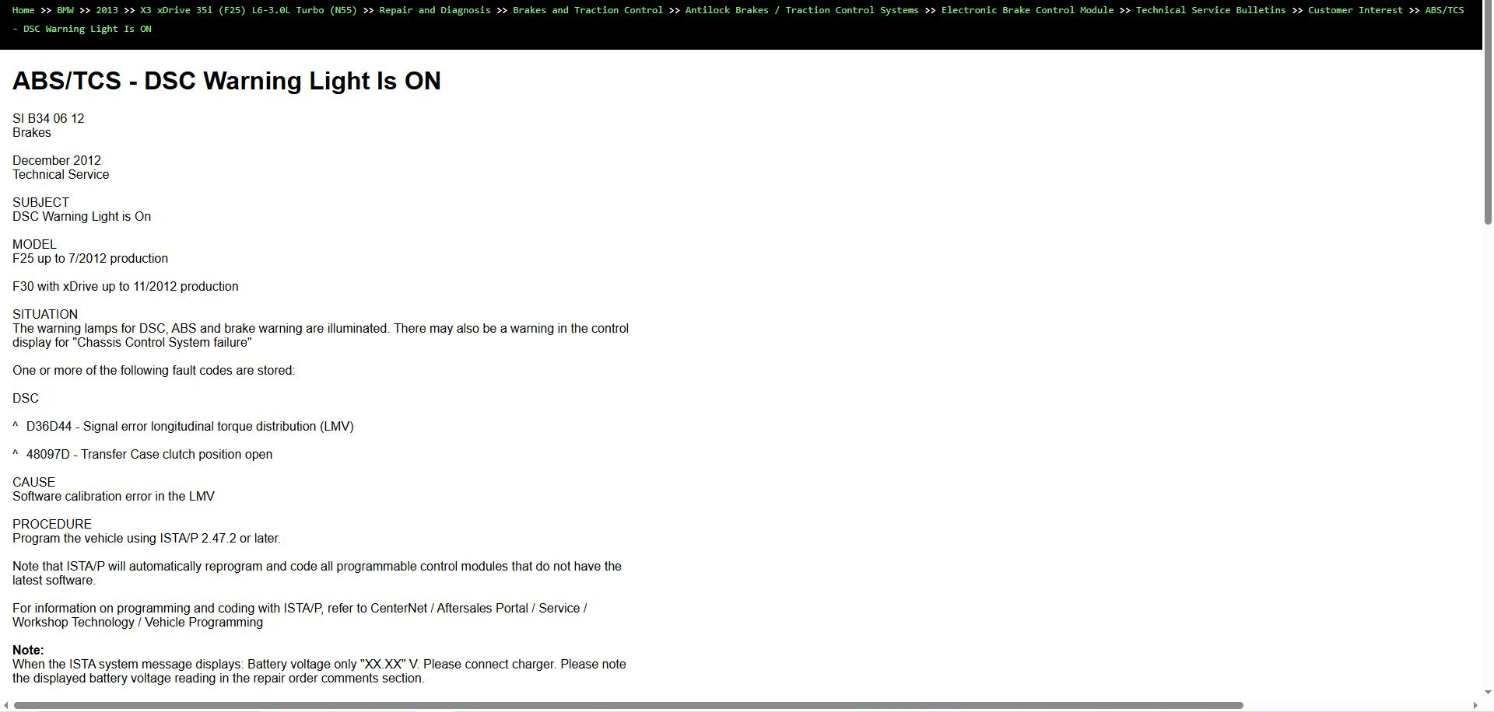Open X3 xDrive 35i (F25) breadcrumb
This screenshot has width=1494, height=712.
click(x=248, y=10)
